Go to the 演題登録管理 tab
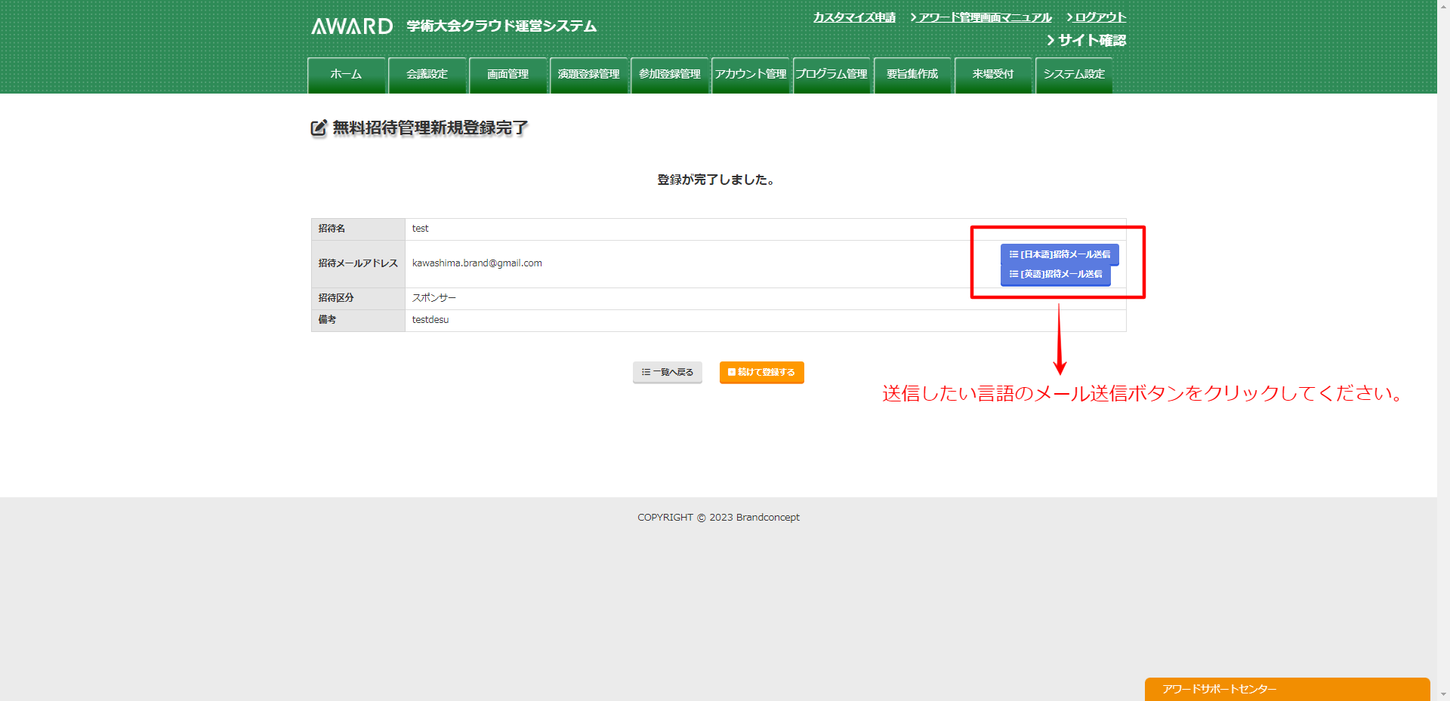 (588, 75)
